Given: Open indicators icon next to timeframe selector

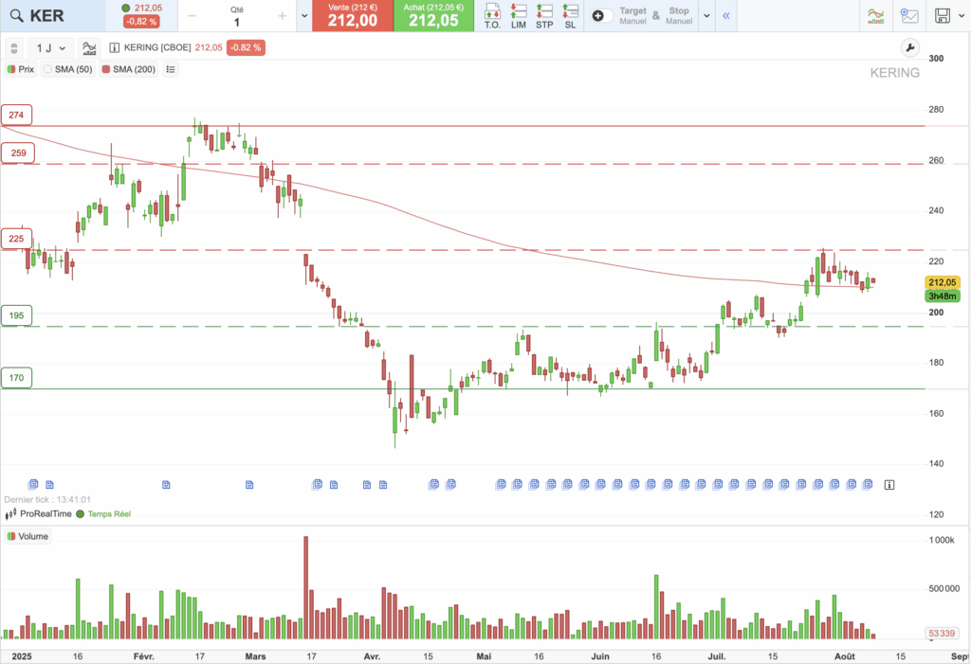Looking at the screenshot, I should [89, 48].
